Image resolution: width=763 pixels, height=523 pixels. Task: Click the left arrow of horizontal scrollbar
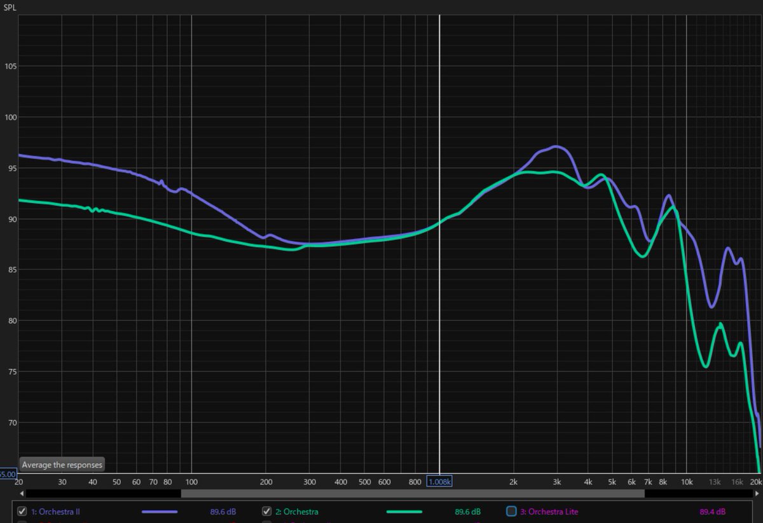point(21,493)
